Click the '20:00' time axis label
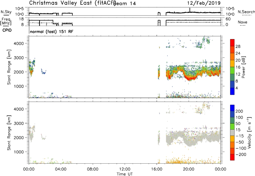This screenshot has height=176, width=255. 189,169
